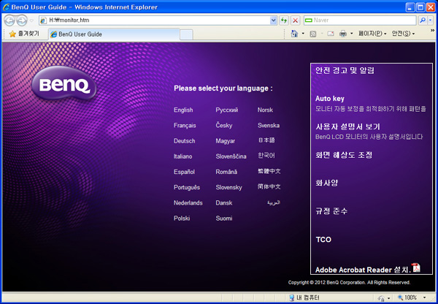Select 繁體中文 language link

click(269, 171)
